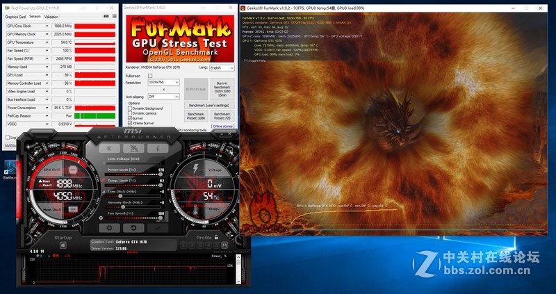Viewport: 556px width, 294px height.
Task: Open the Resolution dropdown in FurMark
Action: (163, 82)
